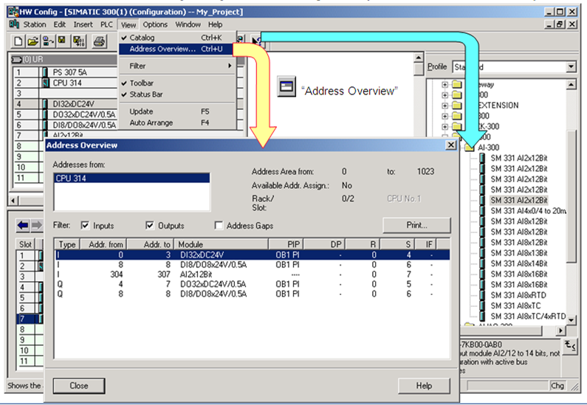
Task: Choose Address Overview... from View menu
Action: click(176, 49)
